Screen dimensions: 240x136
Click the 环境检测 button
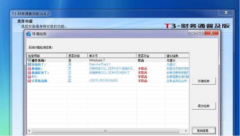point(204,81)
